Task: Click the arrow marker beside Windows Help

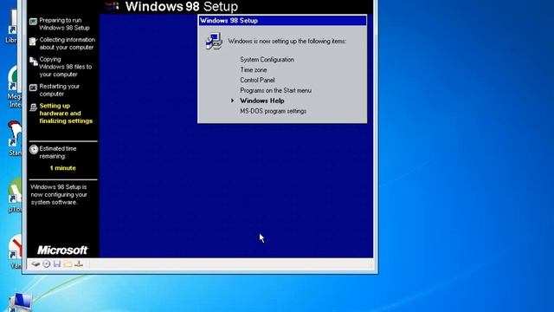Action: point(233,101)
